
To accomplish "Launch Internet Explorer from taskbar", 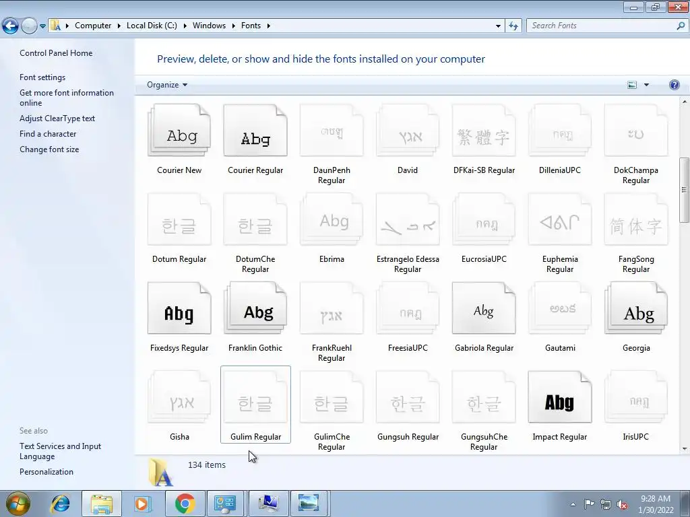I will click(x=60, y=504).
